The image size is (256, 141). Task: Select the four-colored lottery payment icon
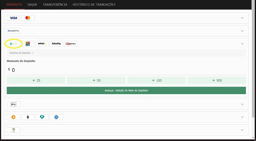(28, 44)
